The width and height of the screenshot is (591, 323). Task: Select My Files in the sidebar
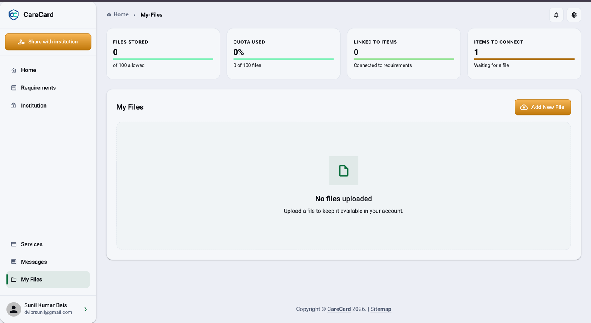point(48,280)
